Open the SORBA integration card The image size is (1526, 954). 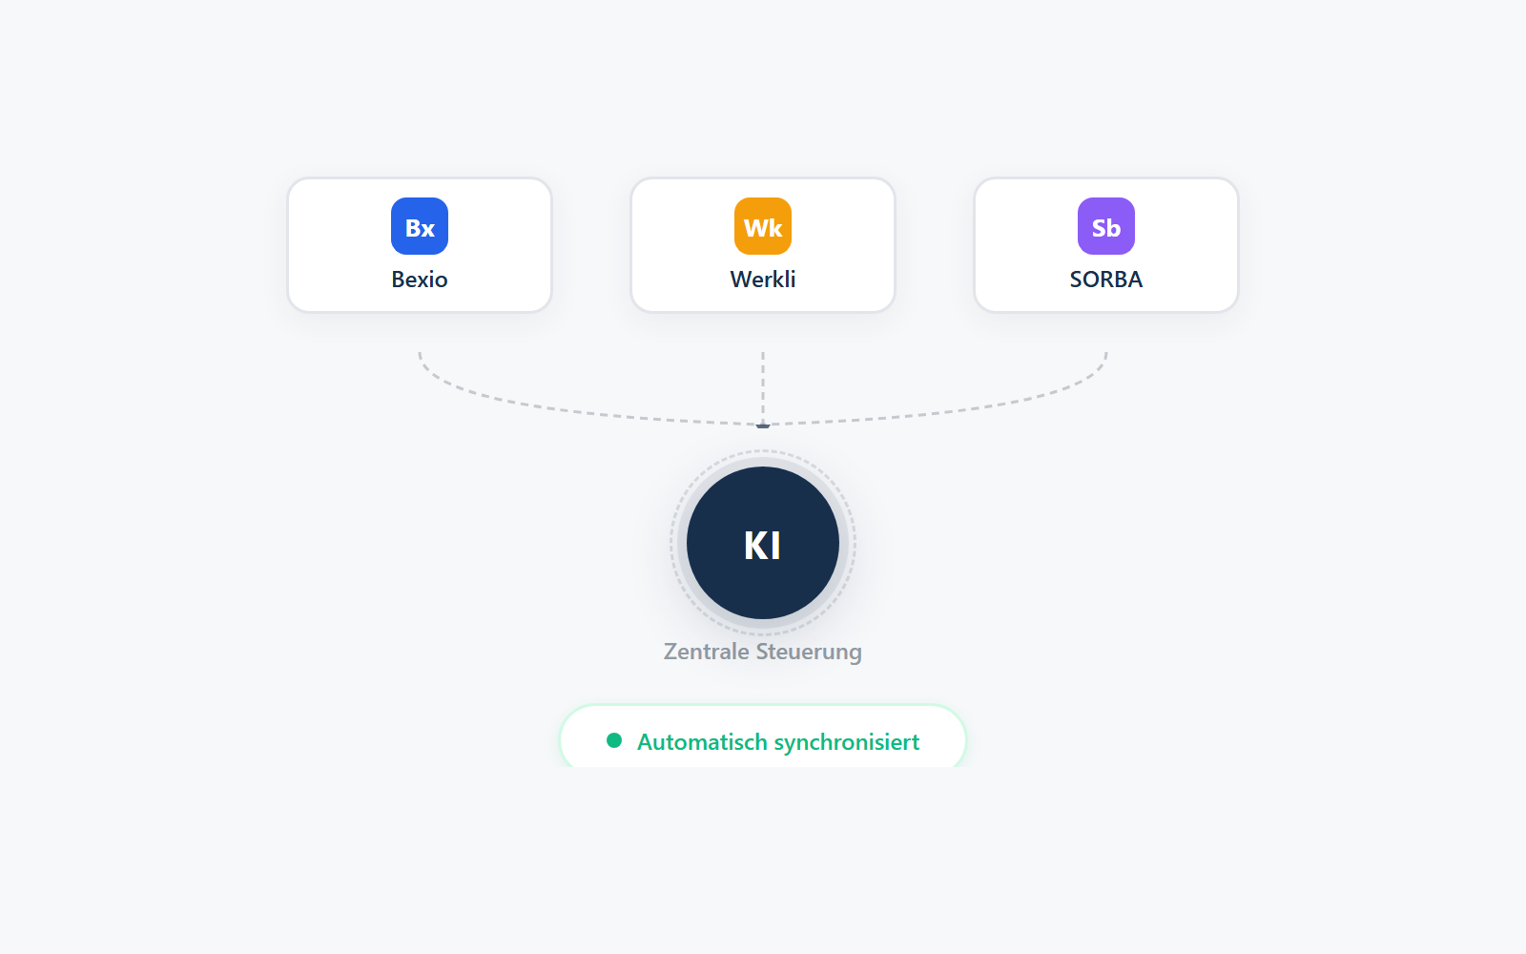tap(1106, 245)
